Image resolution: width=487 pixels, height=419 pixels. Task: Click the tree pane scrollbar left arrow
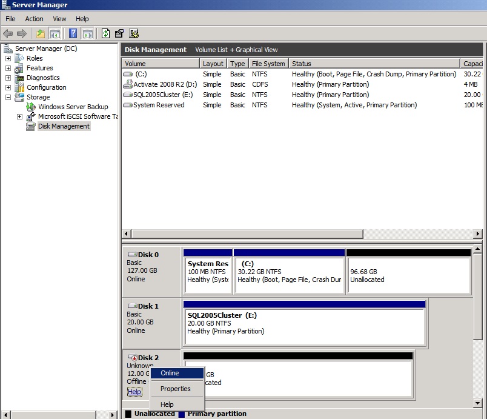click(5, 415)
